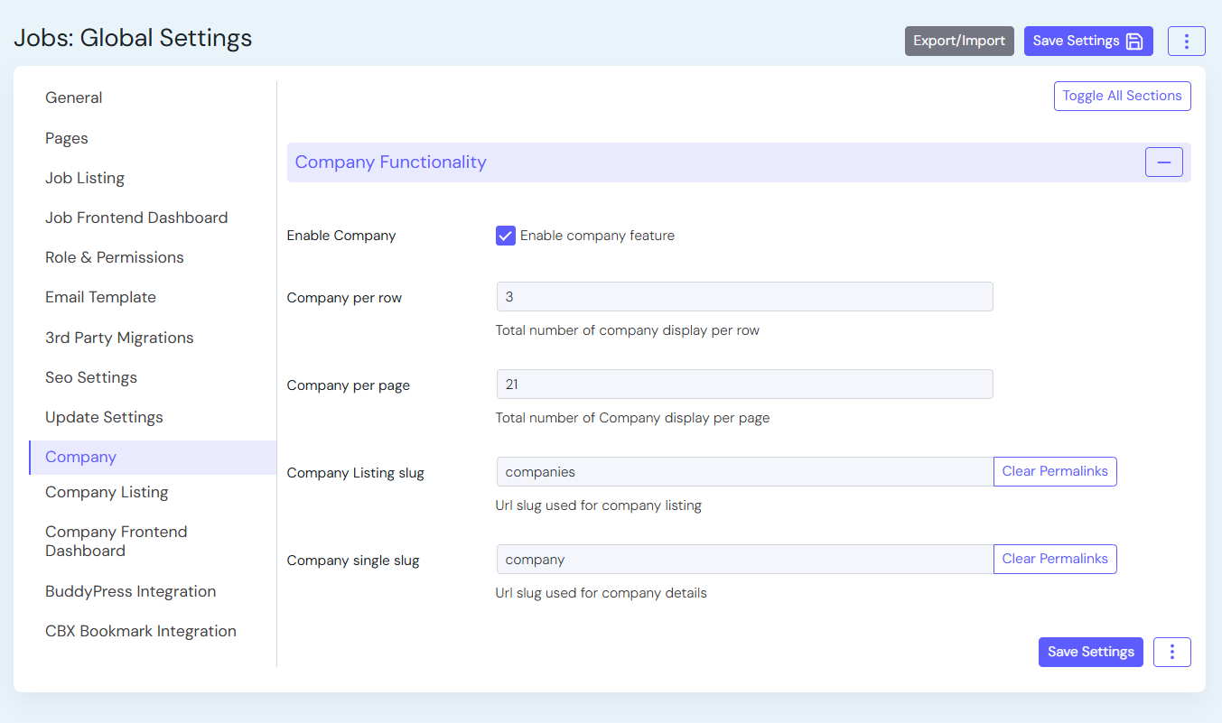This screenshot has width=1222, height=723.
Task: Focus the Company per row field
Action: (x=744, y=297)
